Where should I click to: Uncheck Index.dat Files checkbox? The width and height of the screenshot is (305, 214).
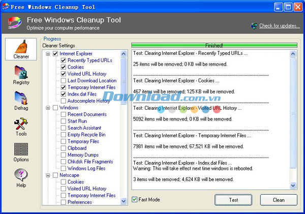64,94
